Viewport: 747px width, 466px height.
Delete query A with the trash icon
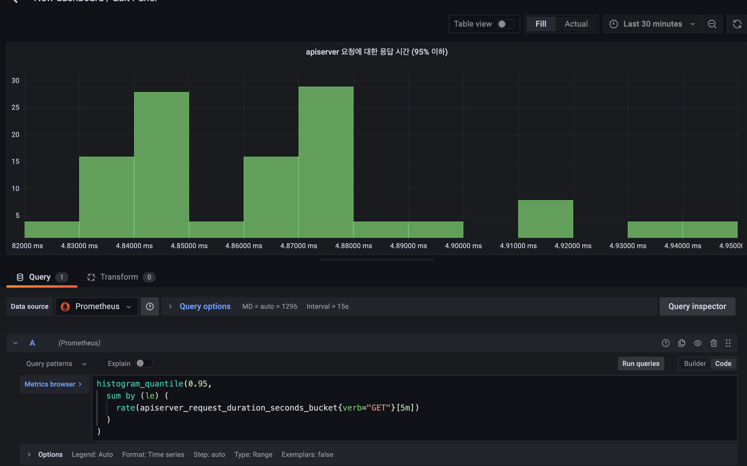[714, 343]
